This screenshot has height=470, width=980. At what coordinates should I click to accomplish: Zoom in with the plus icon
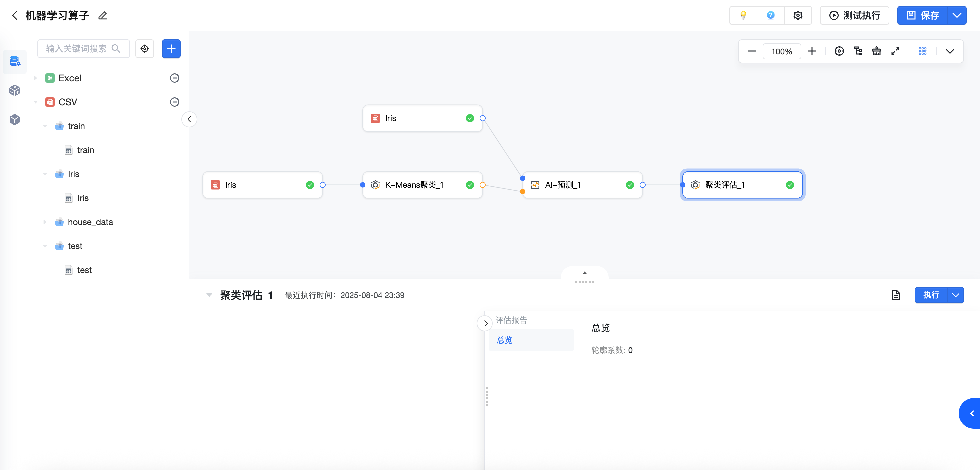812,51
